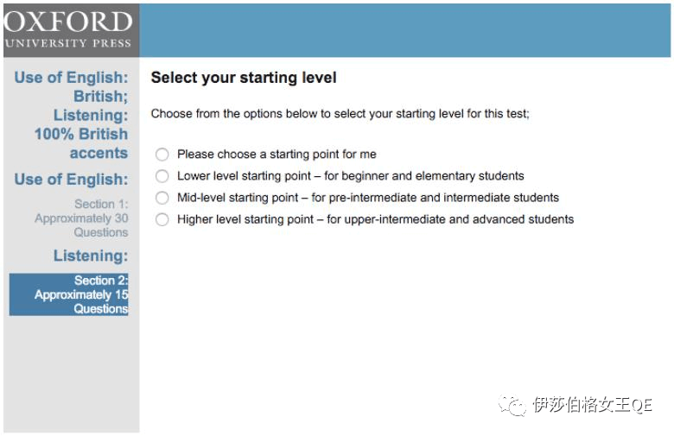This screenshot has width=674, height=436.
Task: Click the 'Listening:' sidebar heading
Action: pyautogui.click(x=90, y=256)
